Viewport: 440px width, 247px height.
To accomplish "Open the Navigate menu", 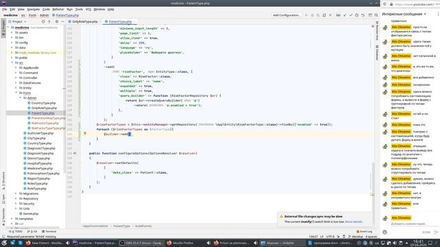I will point(34,9).
